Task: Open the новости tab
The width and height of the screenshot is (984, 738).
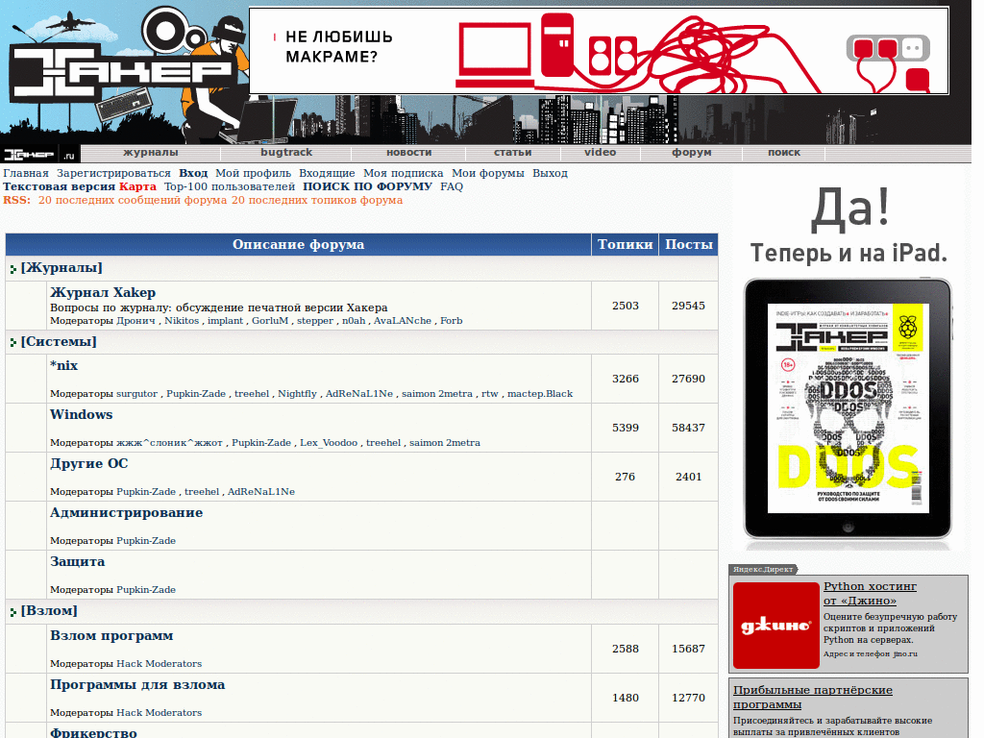Action: [408, 152]
